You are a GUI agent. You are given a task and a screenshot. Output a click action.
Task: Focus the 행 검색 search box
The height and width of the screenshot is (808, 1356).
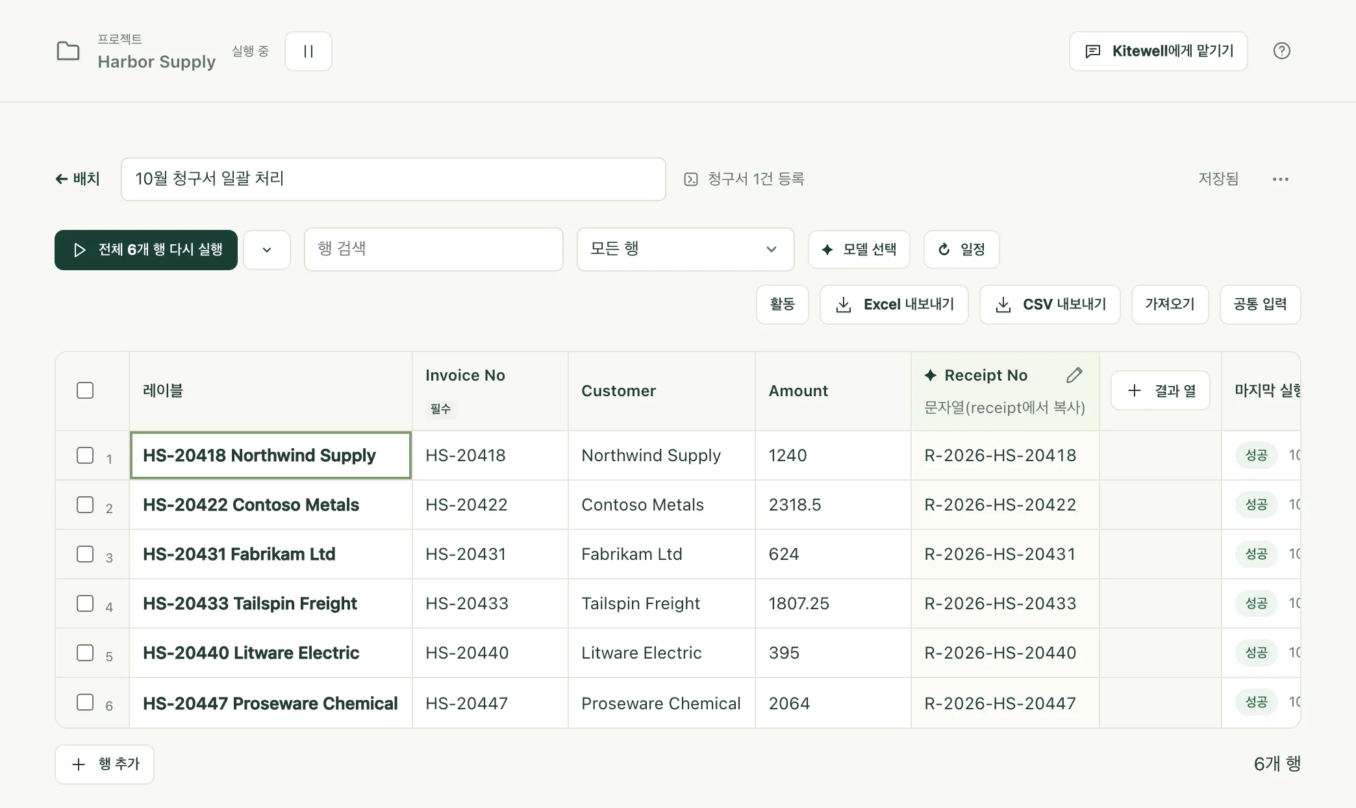(434, 249)
